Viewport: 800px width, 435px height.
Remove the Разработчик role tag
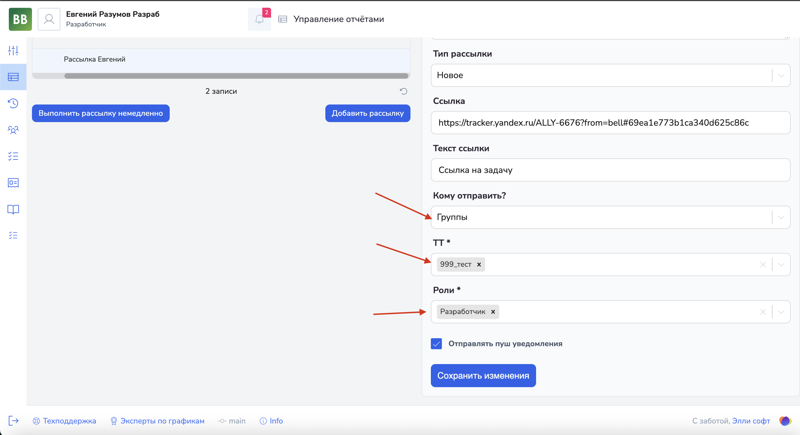493,312
